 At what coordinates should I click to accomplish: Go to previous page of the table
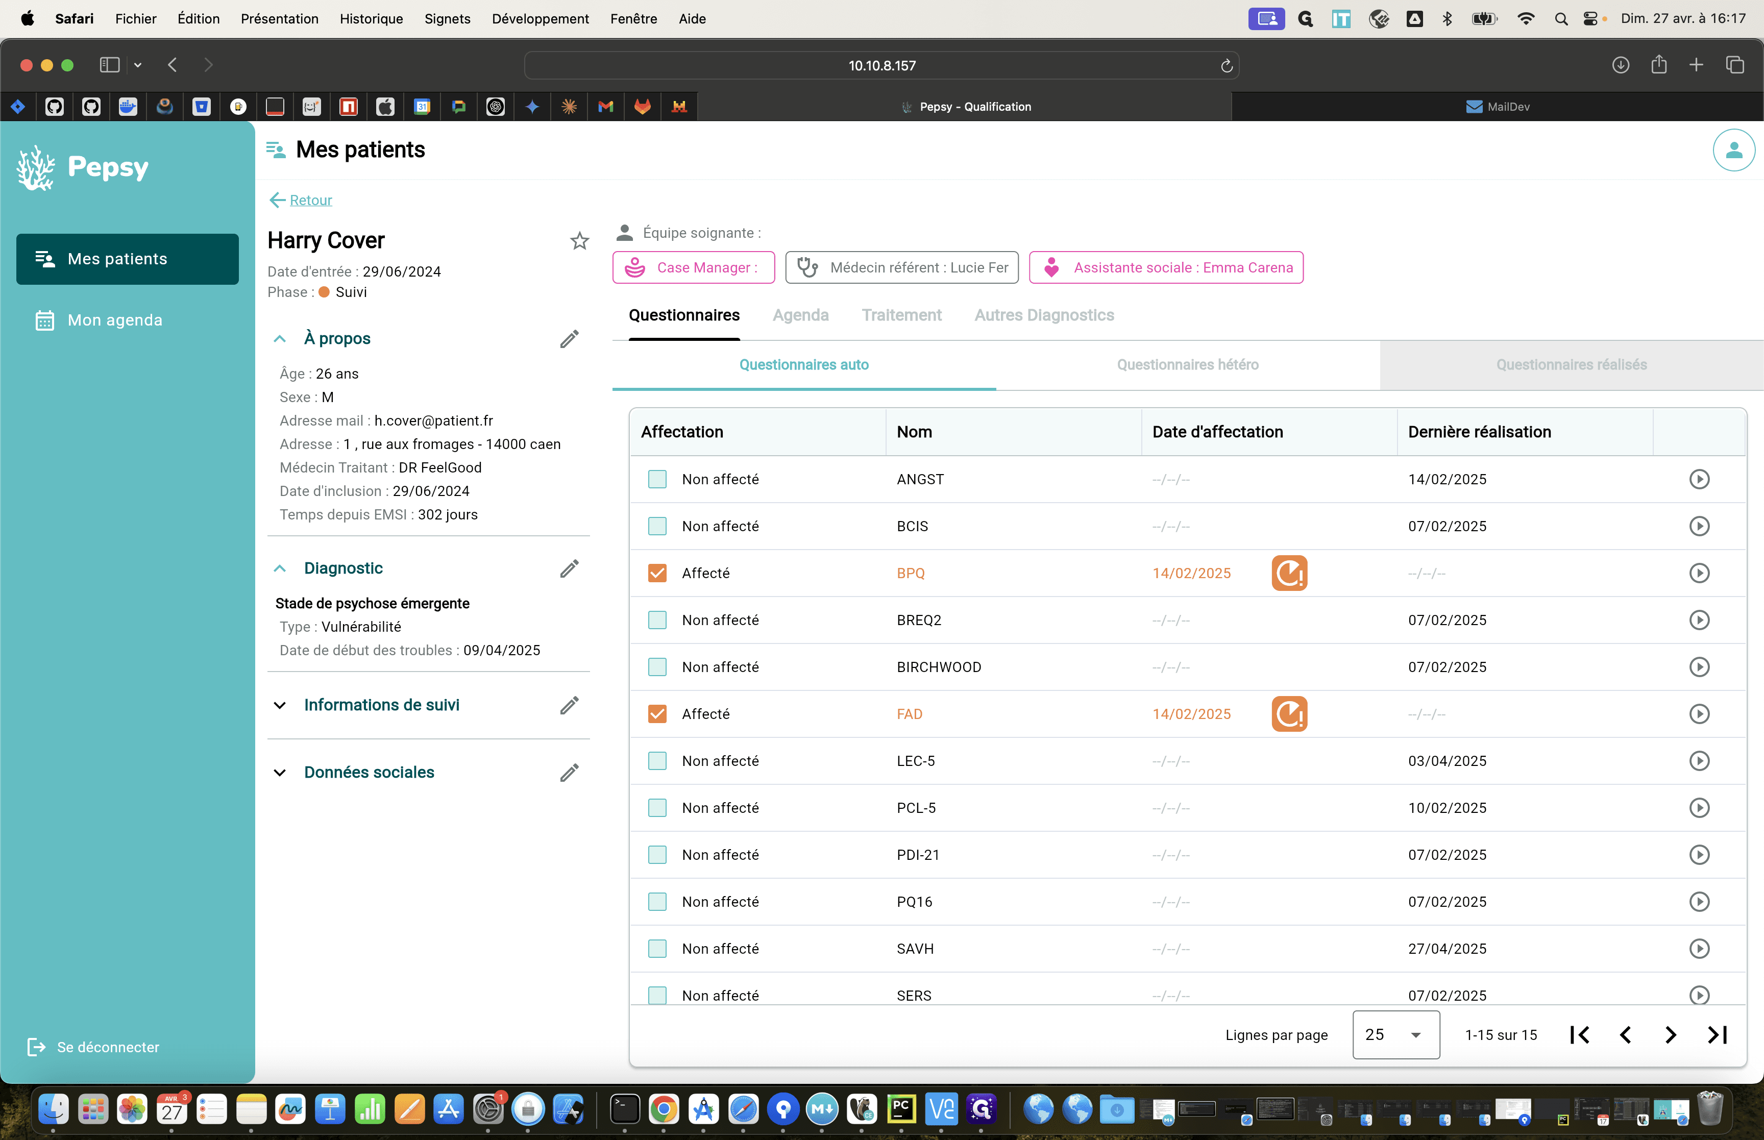tap(1626, 1035)
